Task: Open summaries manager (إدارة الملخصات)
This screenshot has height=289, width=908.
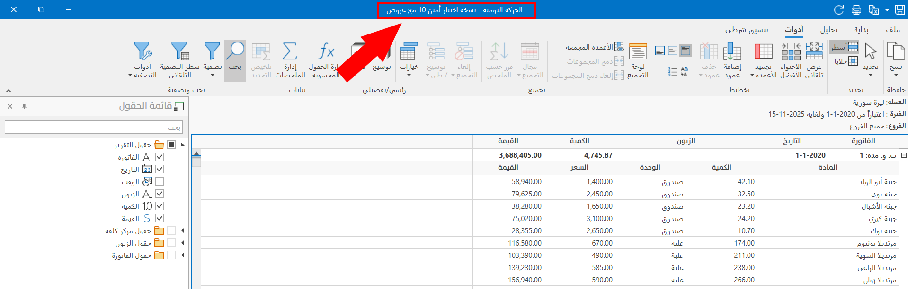Action: click(x=290, y=60)
